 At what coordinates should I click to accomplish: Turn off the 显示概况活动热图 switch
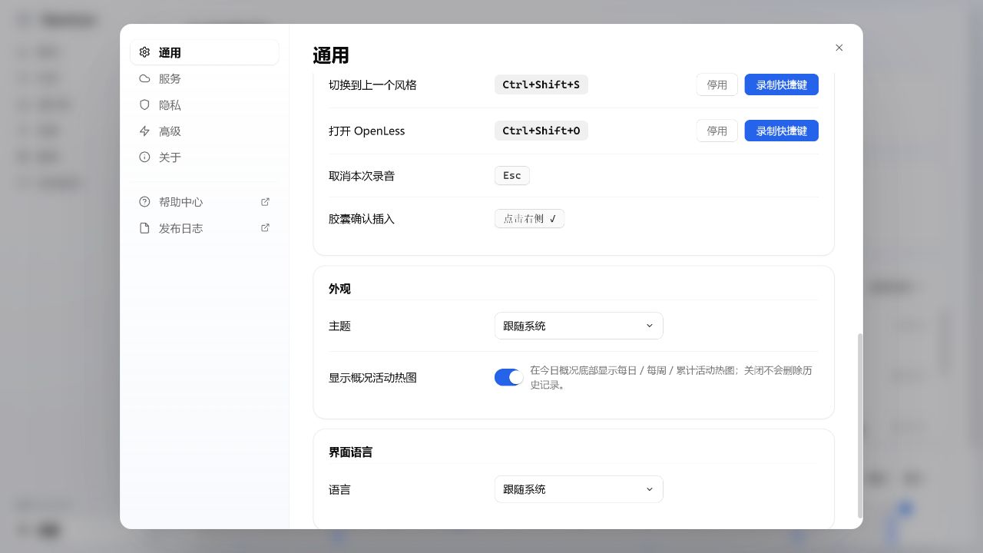click(x=509, y=377)
